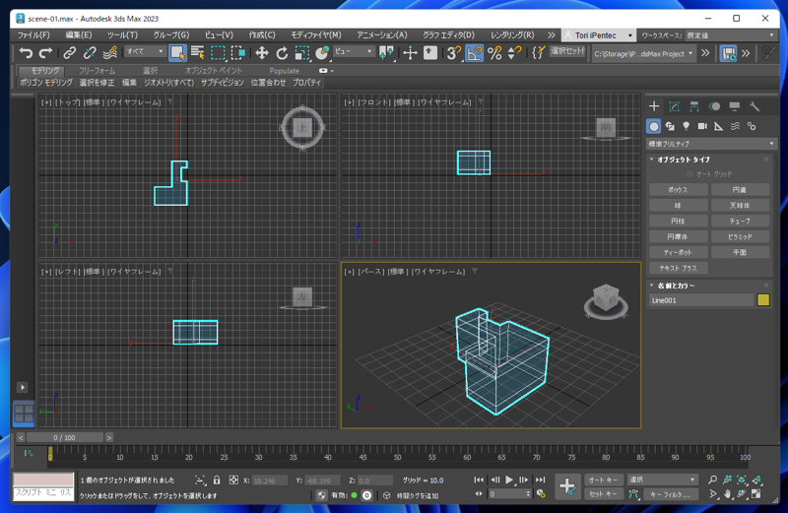This screenshot has width=788, height=513.
Task: Activate the Select and Rotate tool
Action: click(x=282, y=52)
